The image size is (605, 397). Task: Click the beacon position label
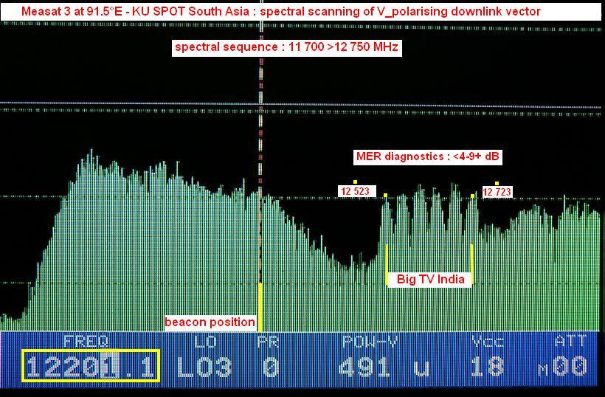[x=210, y=322]
